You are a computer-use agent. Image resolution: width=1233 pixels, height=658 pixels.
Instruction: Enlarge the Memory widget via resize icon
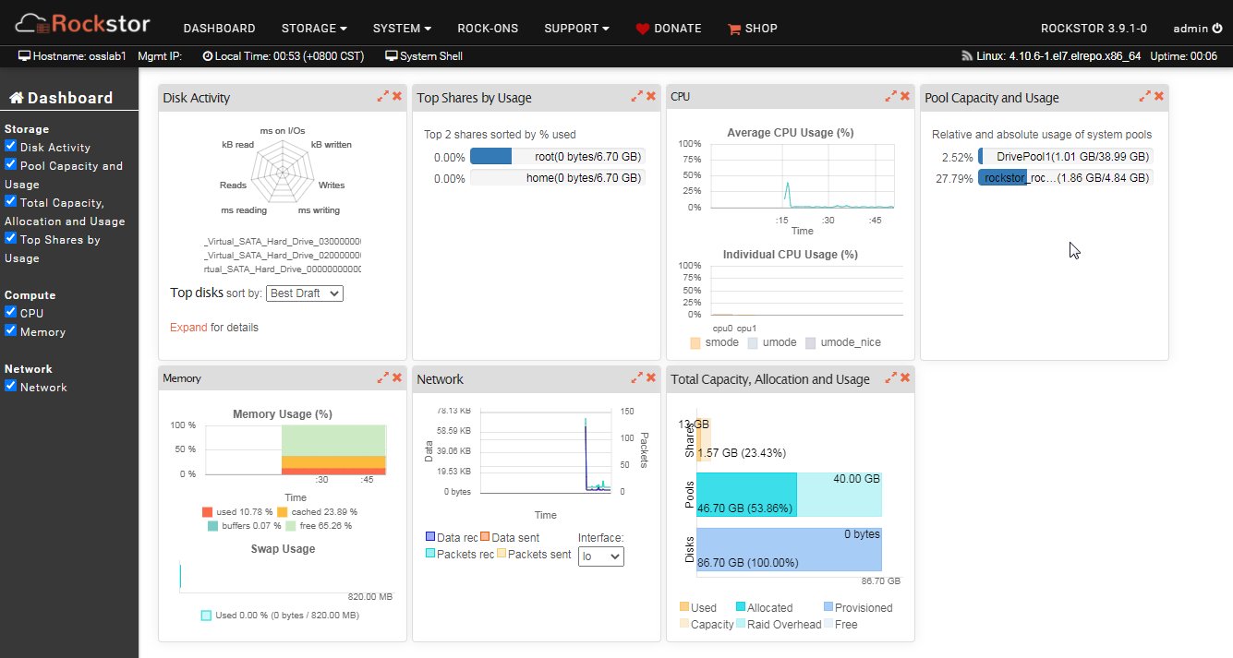(382, 377)
